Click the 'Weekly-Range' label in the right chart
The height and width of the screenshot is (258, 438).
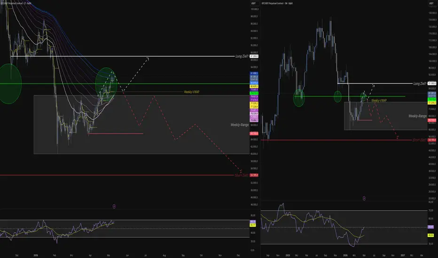417,116
